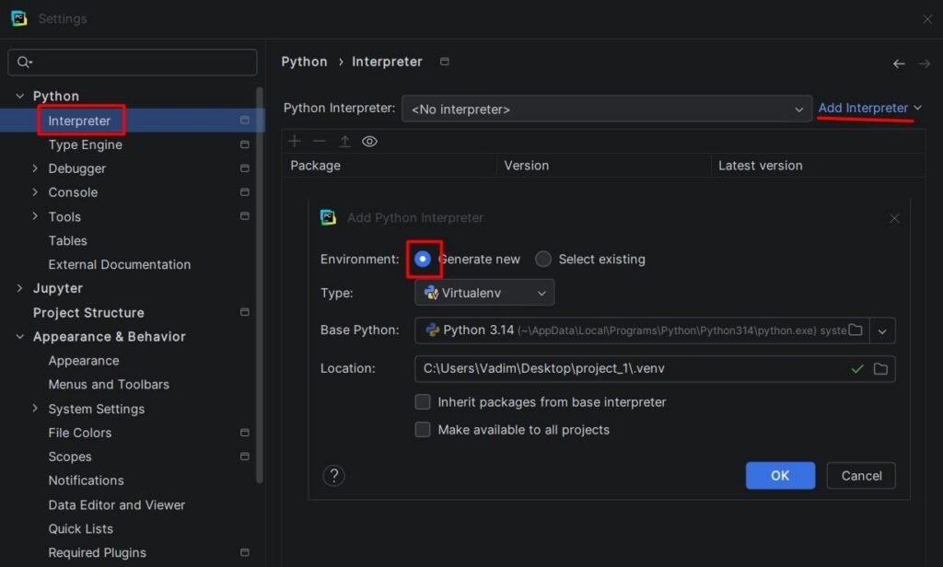Image resolution: width=943 pixels, height=567 pixels.
Task: Click the Version column header
Action: [x=526, y=166]
